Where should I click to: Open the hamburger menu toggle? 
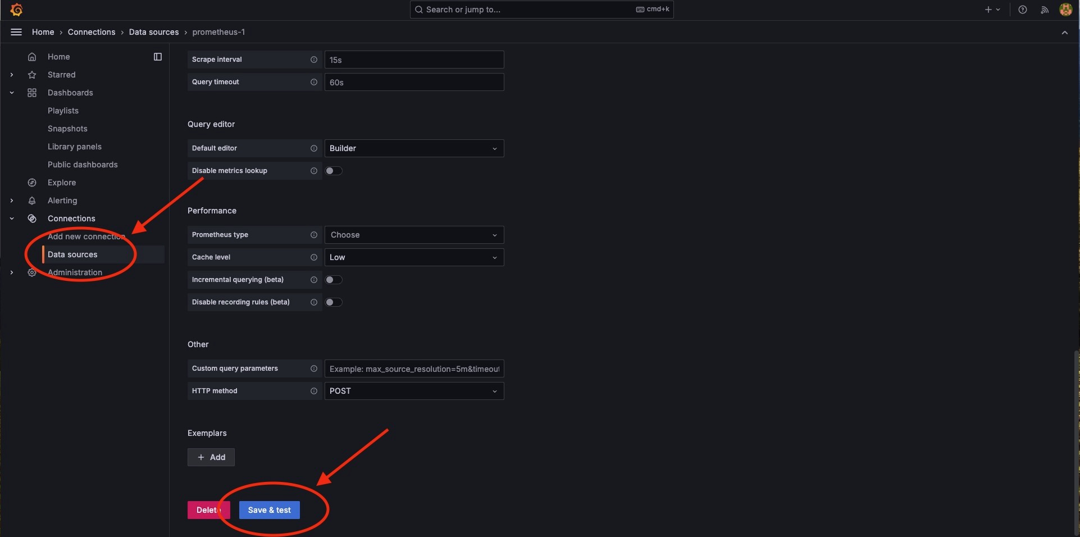(16, 32)
